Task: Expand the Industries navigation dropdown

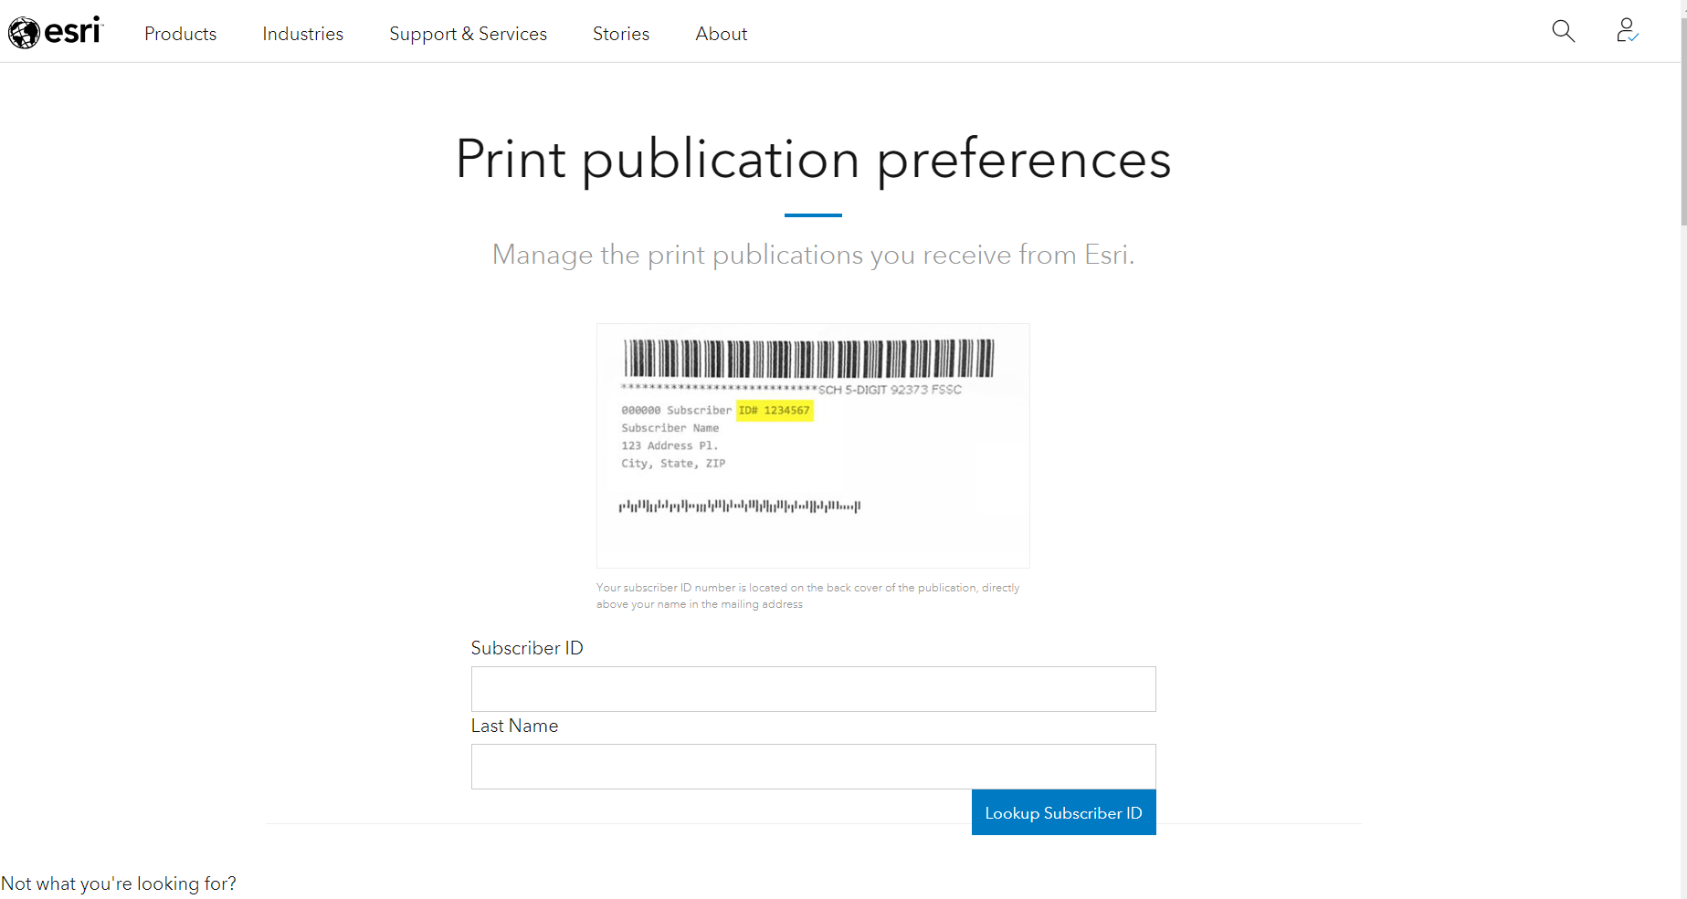Action: 302,33
